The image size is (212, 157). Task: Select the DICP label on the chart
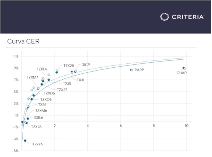(x=86, y=65)
